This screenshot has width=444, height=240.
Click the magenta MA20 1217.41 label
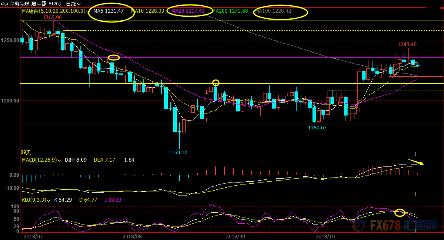click(188, 11)
